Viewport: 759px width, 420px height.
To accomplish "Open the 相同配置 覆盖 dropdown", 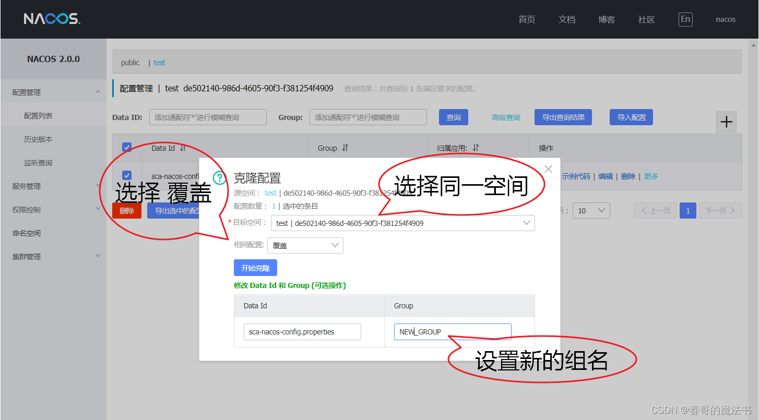I will click(305, 245).
